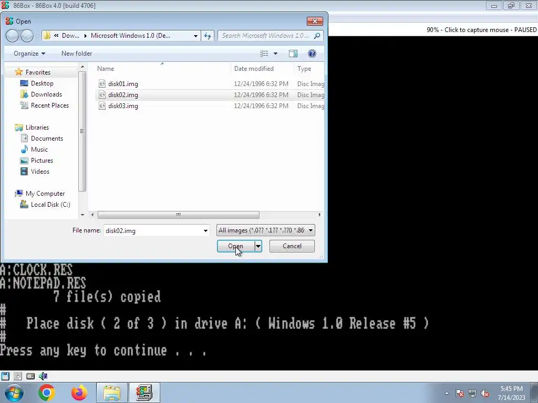The image size is (538, 403).
Task: Click the taskbar clock showing 5:45 PM
Action: (x=511, y=393)
